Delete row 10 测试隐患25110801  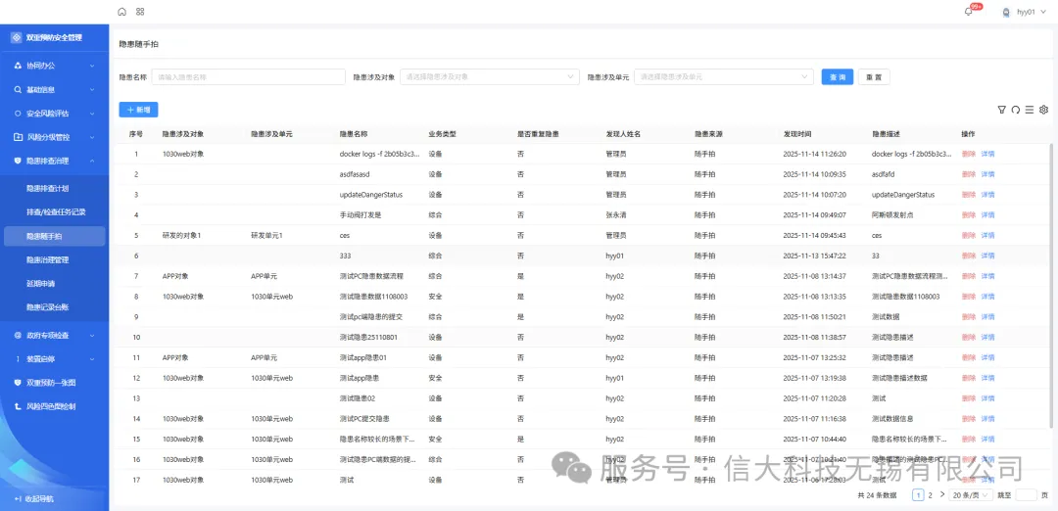[968, 337]
